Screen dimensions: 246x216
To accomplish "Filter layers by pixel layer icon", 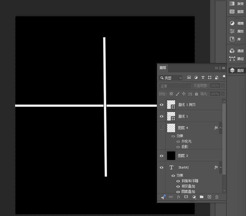I will 189,77.
